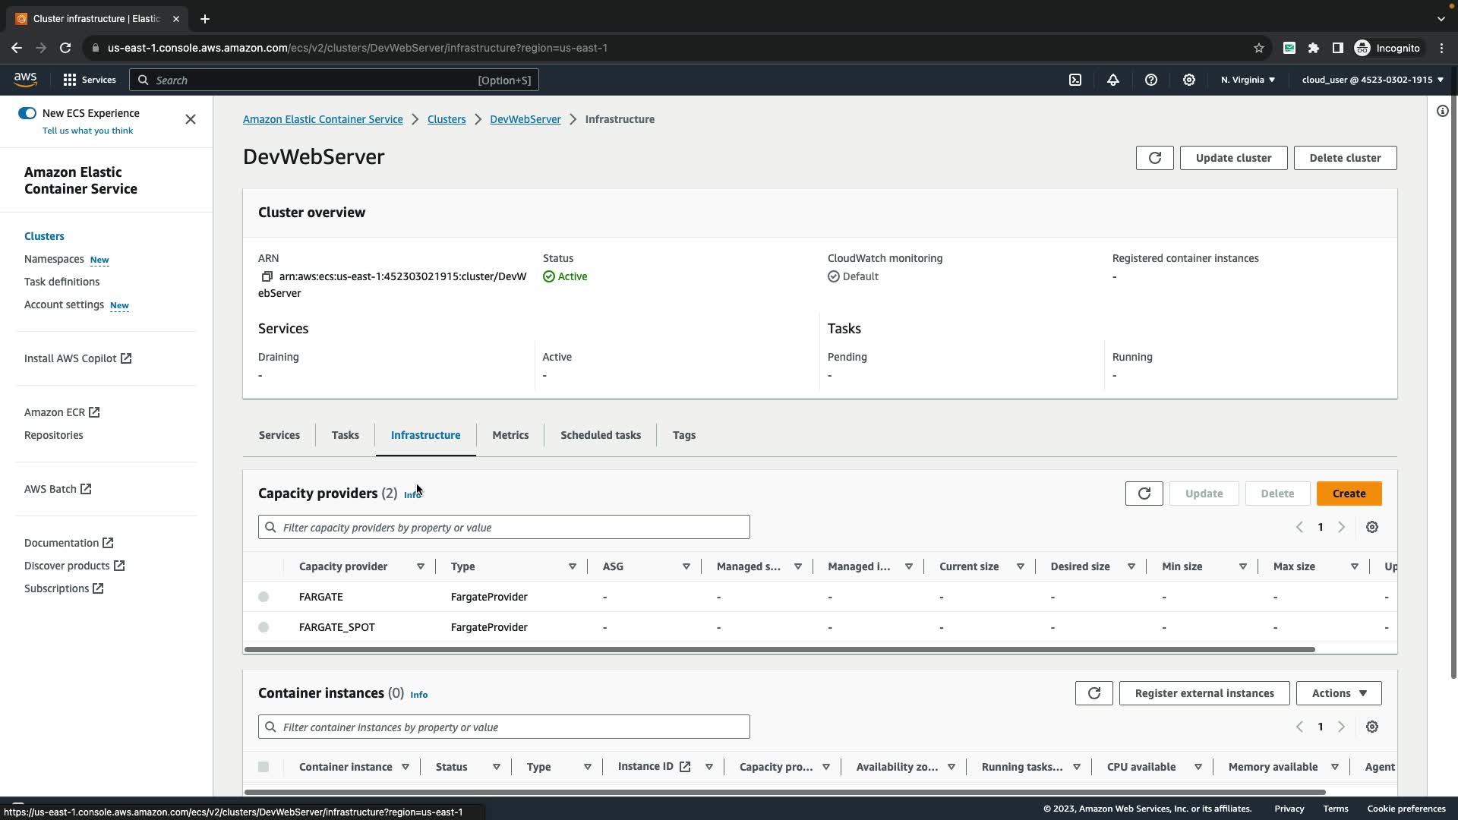The image size is (1458, 820).
Task: Switch to the Scheduled tasks tab
Action: click(x=600, y=435)
